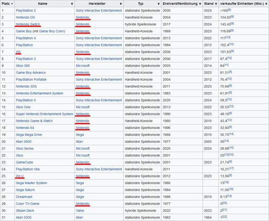Open the Xbox 360 link

(23, 66)
